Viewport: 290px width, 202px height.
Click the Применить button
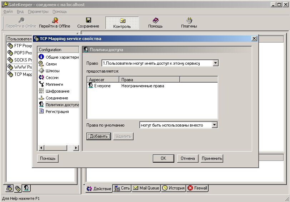tap(212, 158)
